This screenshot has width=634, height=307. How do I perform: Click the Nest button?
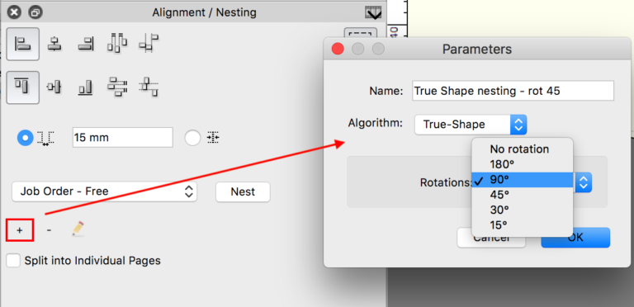click(243, 191)
